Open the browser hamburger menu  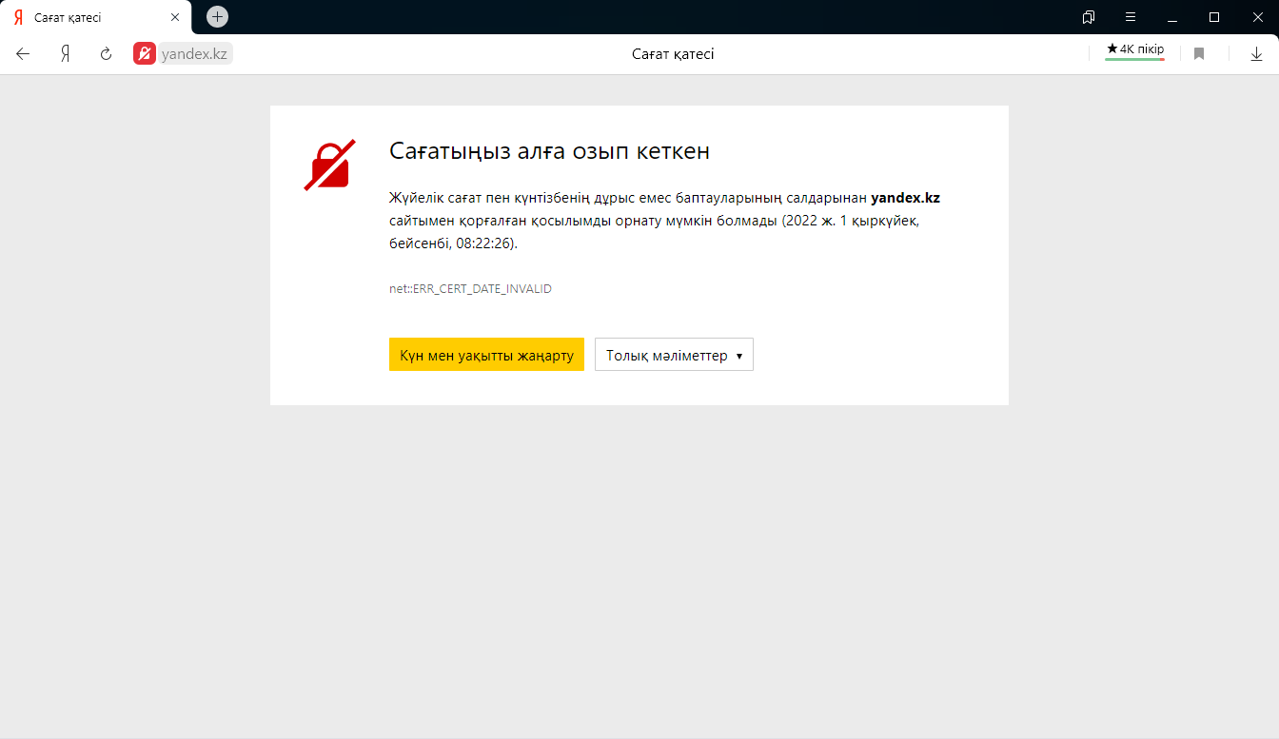[x=1131, y=17]
